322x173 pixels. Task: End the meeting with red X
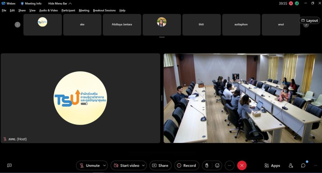242,166
